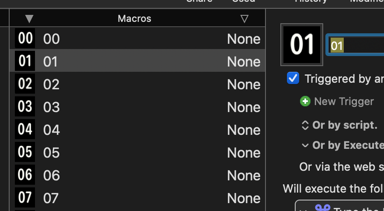
Task: Select macro 05 by its name
Action: [51, 152]
